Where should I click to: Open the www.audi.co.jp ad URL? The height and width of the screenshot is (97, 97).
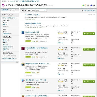30,19
